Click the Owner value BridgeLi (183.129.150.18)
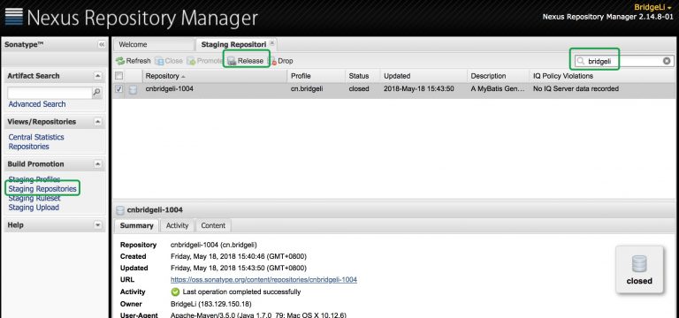 pyautogui.click(x=211, y=304)
